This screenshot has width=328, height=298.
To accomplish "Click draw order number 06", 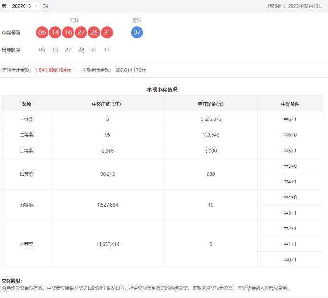I will 42,50.
